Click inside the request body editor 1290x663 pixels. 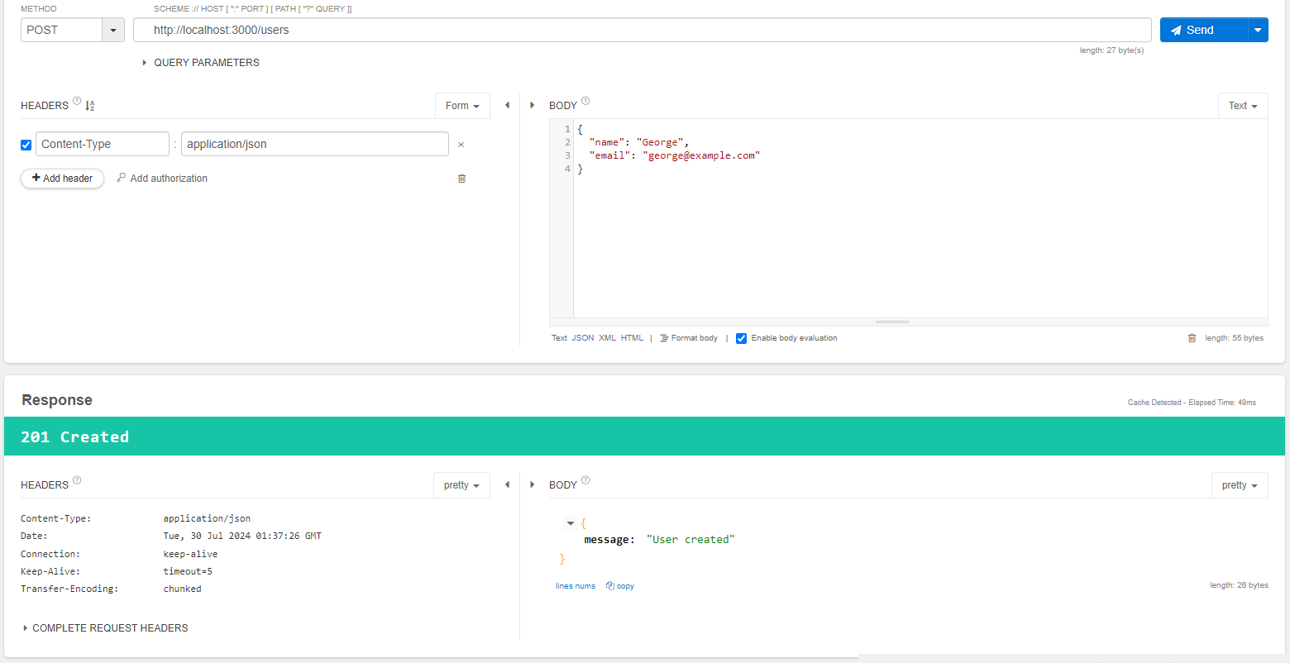point(920,218)
